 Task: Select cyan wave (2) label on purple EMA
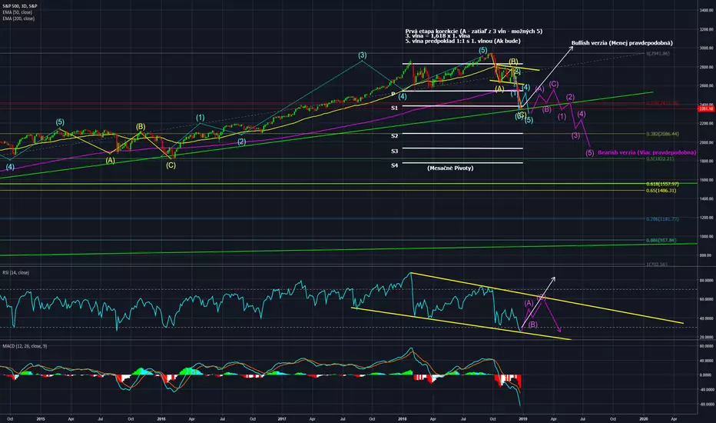pos(241,142)
